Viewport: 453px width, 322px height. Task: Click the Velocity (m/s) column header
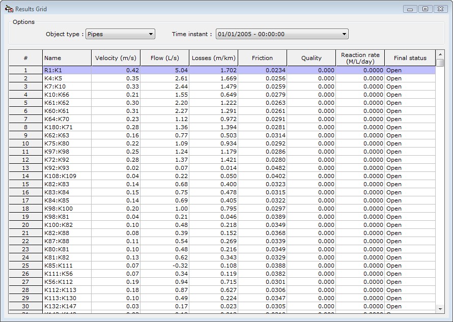(x=116, y=58)
